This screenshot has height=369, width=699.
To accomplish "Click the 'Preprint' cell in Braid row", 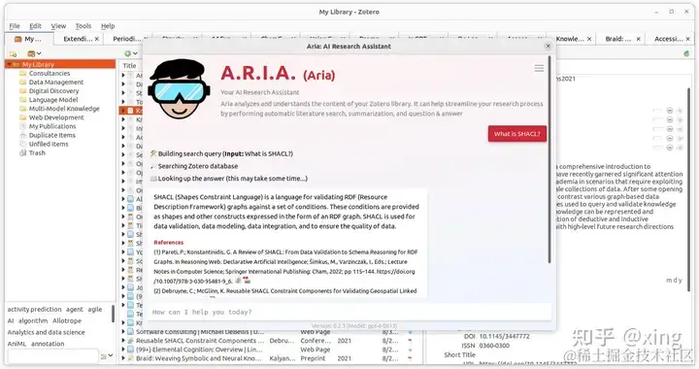I will [313, 358].
